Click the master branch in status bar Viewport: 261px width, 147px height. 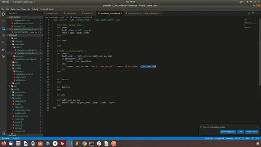[7, 138]
